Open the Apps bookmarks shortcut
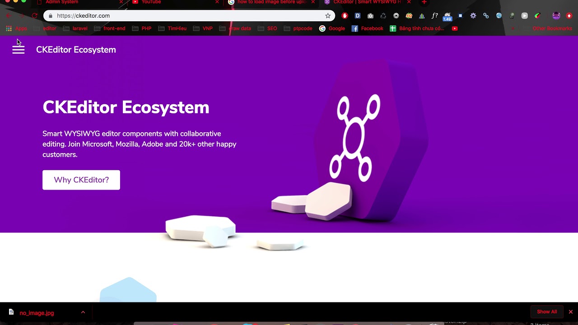578x325 pixels. click(16, 28)
